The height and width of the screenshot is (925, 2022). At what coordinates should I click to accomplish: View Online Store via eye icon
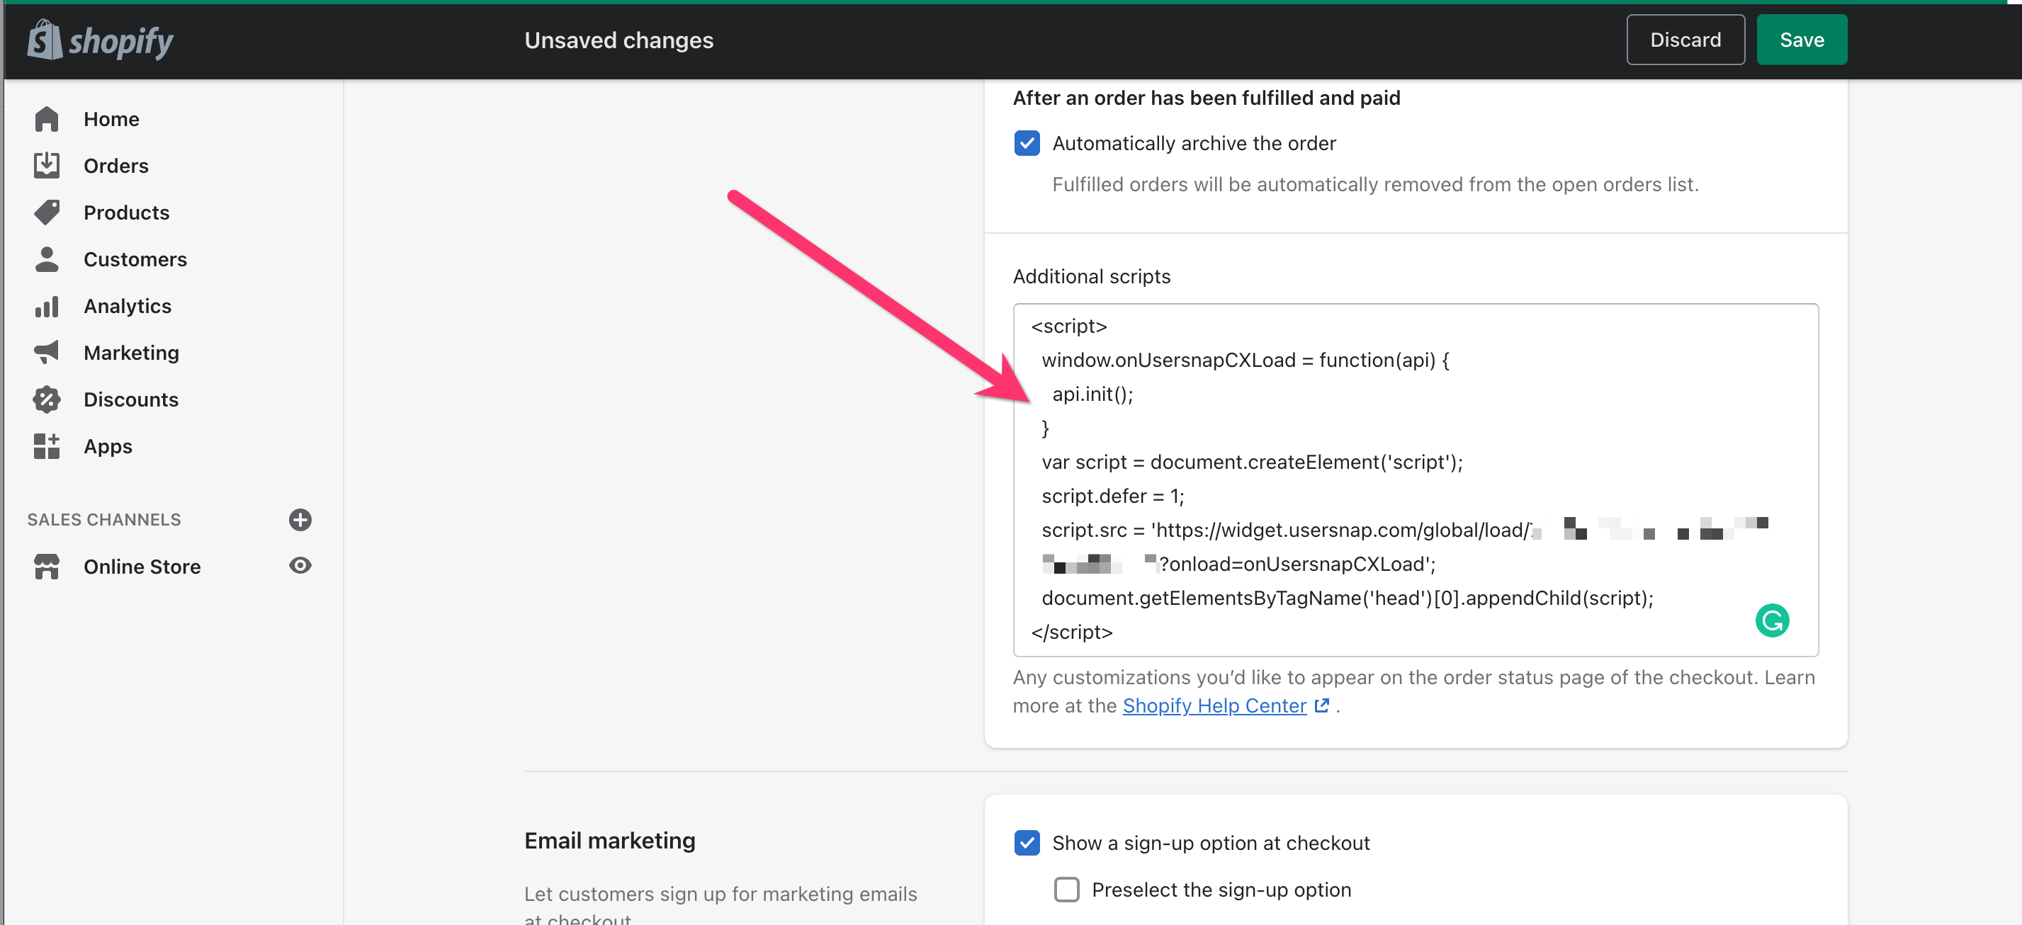(300, 566)
